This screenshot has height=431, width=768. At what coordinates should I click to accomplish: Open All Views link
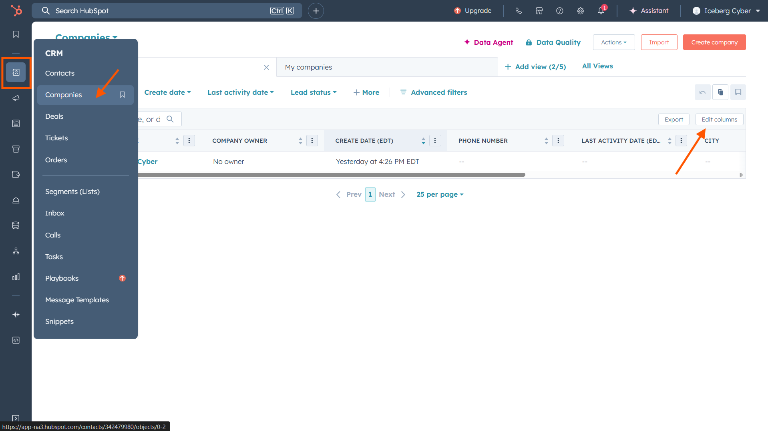tap(597, 66)
